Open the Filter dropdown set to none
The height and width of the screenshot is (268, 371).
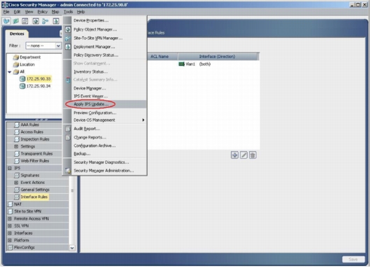(44, 46)
